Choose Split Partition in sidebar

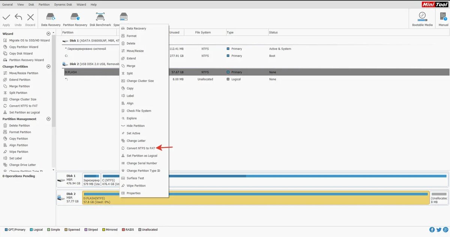[15, 93]
